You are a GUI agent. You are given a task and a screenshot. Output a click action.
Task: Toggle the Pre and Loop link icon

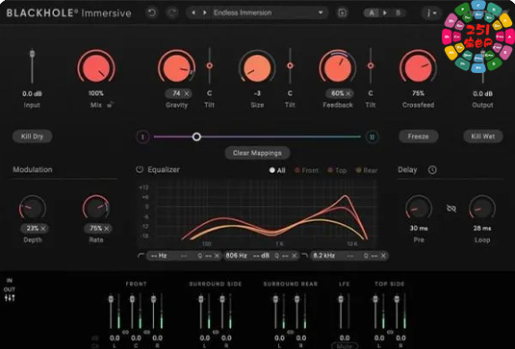[x=451, y=209]
